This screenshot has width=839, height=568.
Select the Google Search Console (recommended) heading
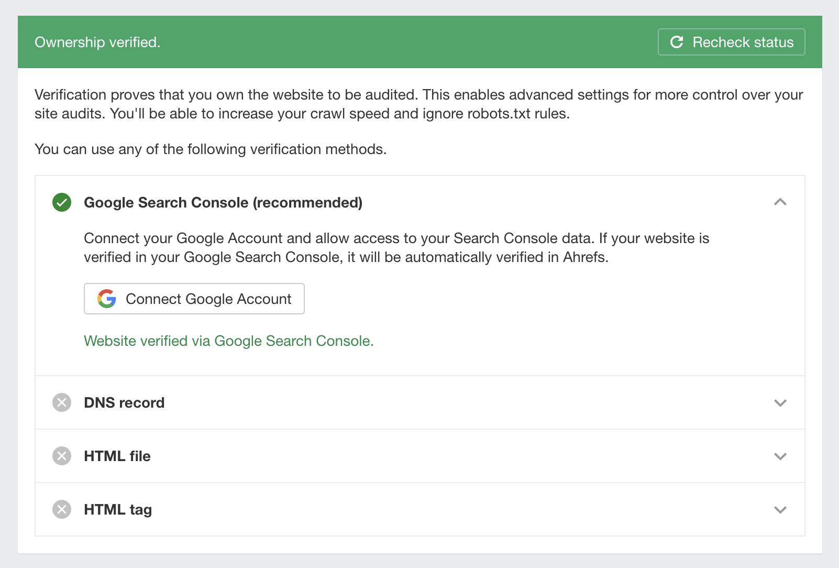point(223,203)
